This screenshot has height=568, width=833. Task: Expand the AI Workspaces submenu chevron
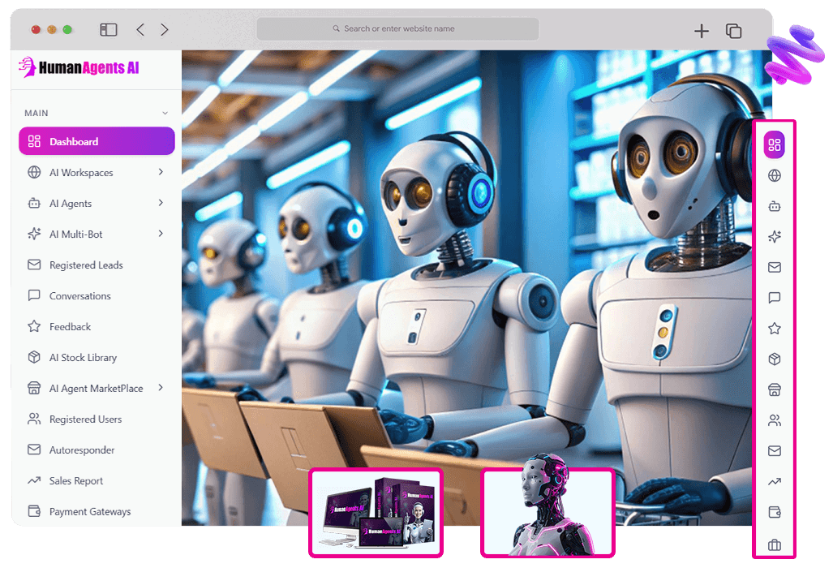(161, 172)
